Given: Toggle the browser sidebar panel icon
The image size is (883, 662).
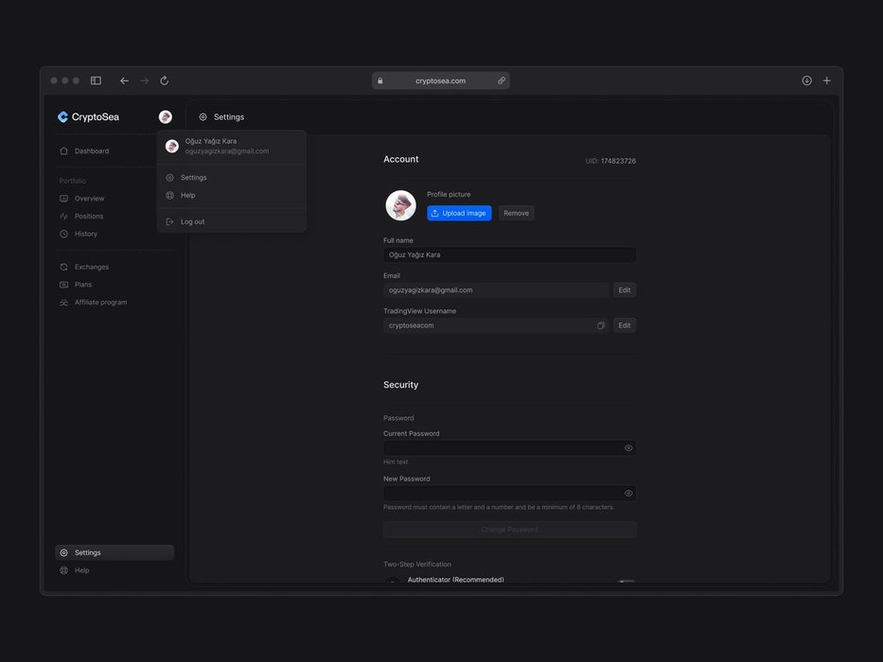Looking at the screenshot, I should coord(96,81).
